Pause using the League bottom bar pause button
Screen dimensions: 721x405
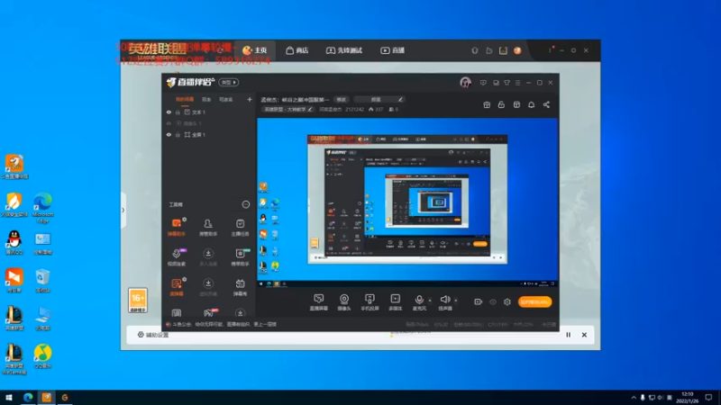click(569, 335)
